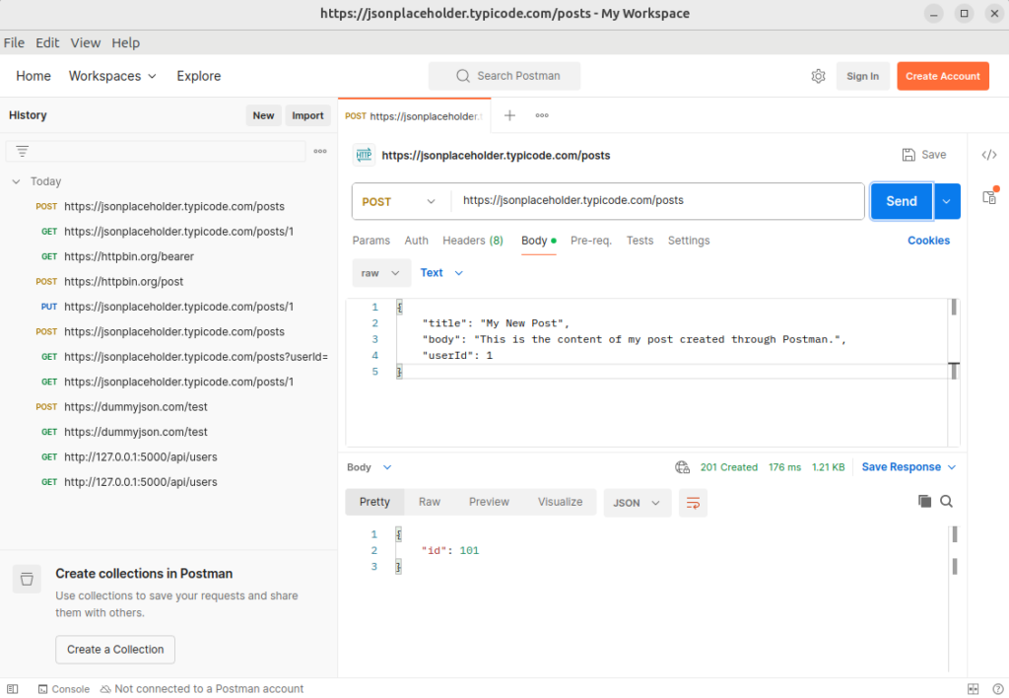Open the Edit menu

pyautogui.click(x=47, y=42)
